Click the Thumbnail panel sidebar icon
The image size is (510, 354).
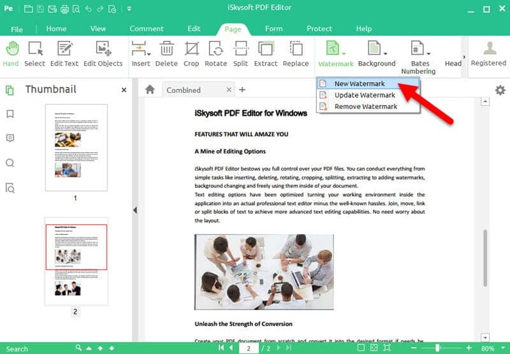click(10, 90)
